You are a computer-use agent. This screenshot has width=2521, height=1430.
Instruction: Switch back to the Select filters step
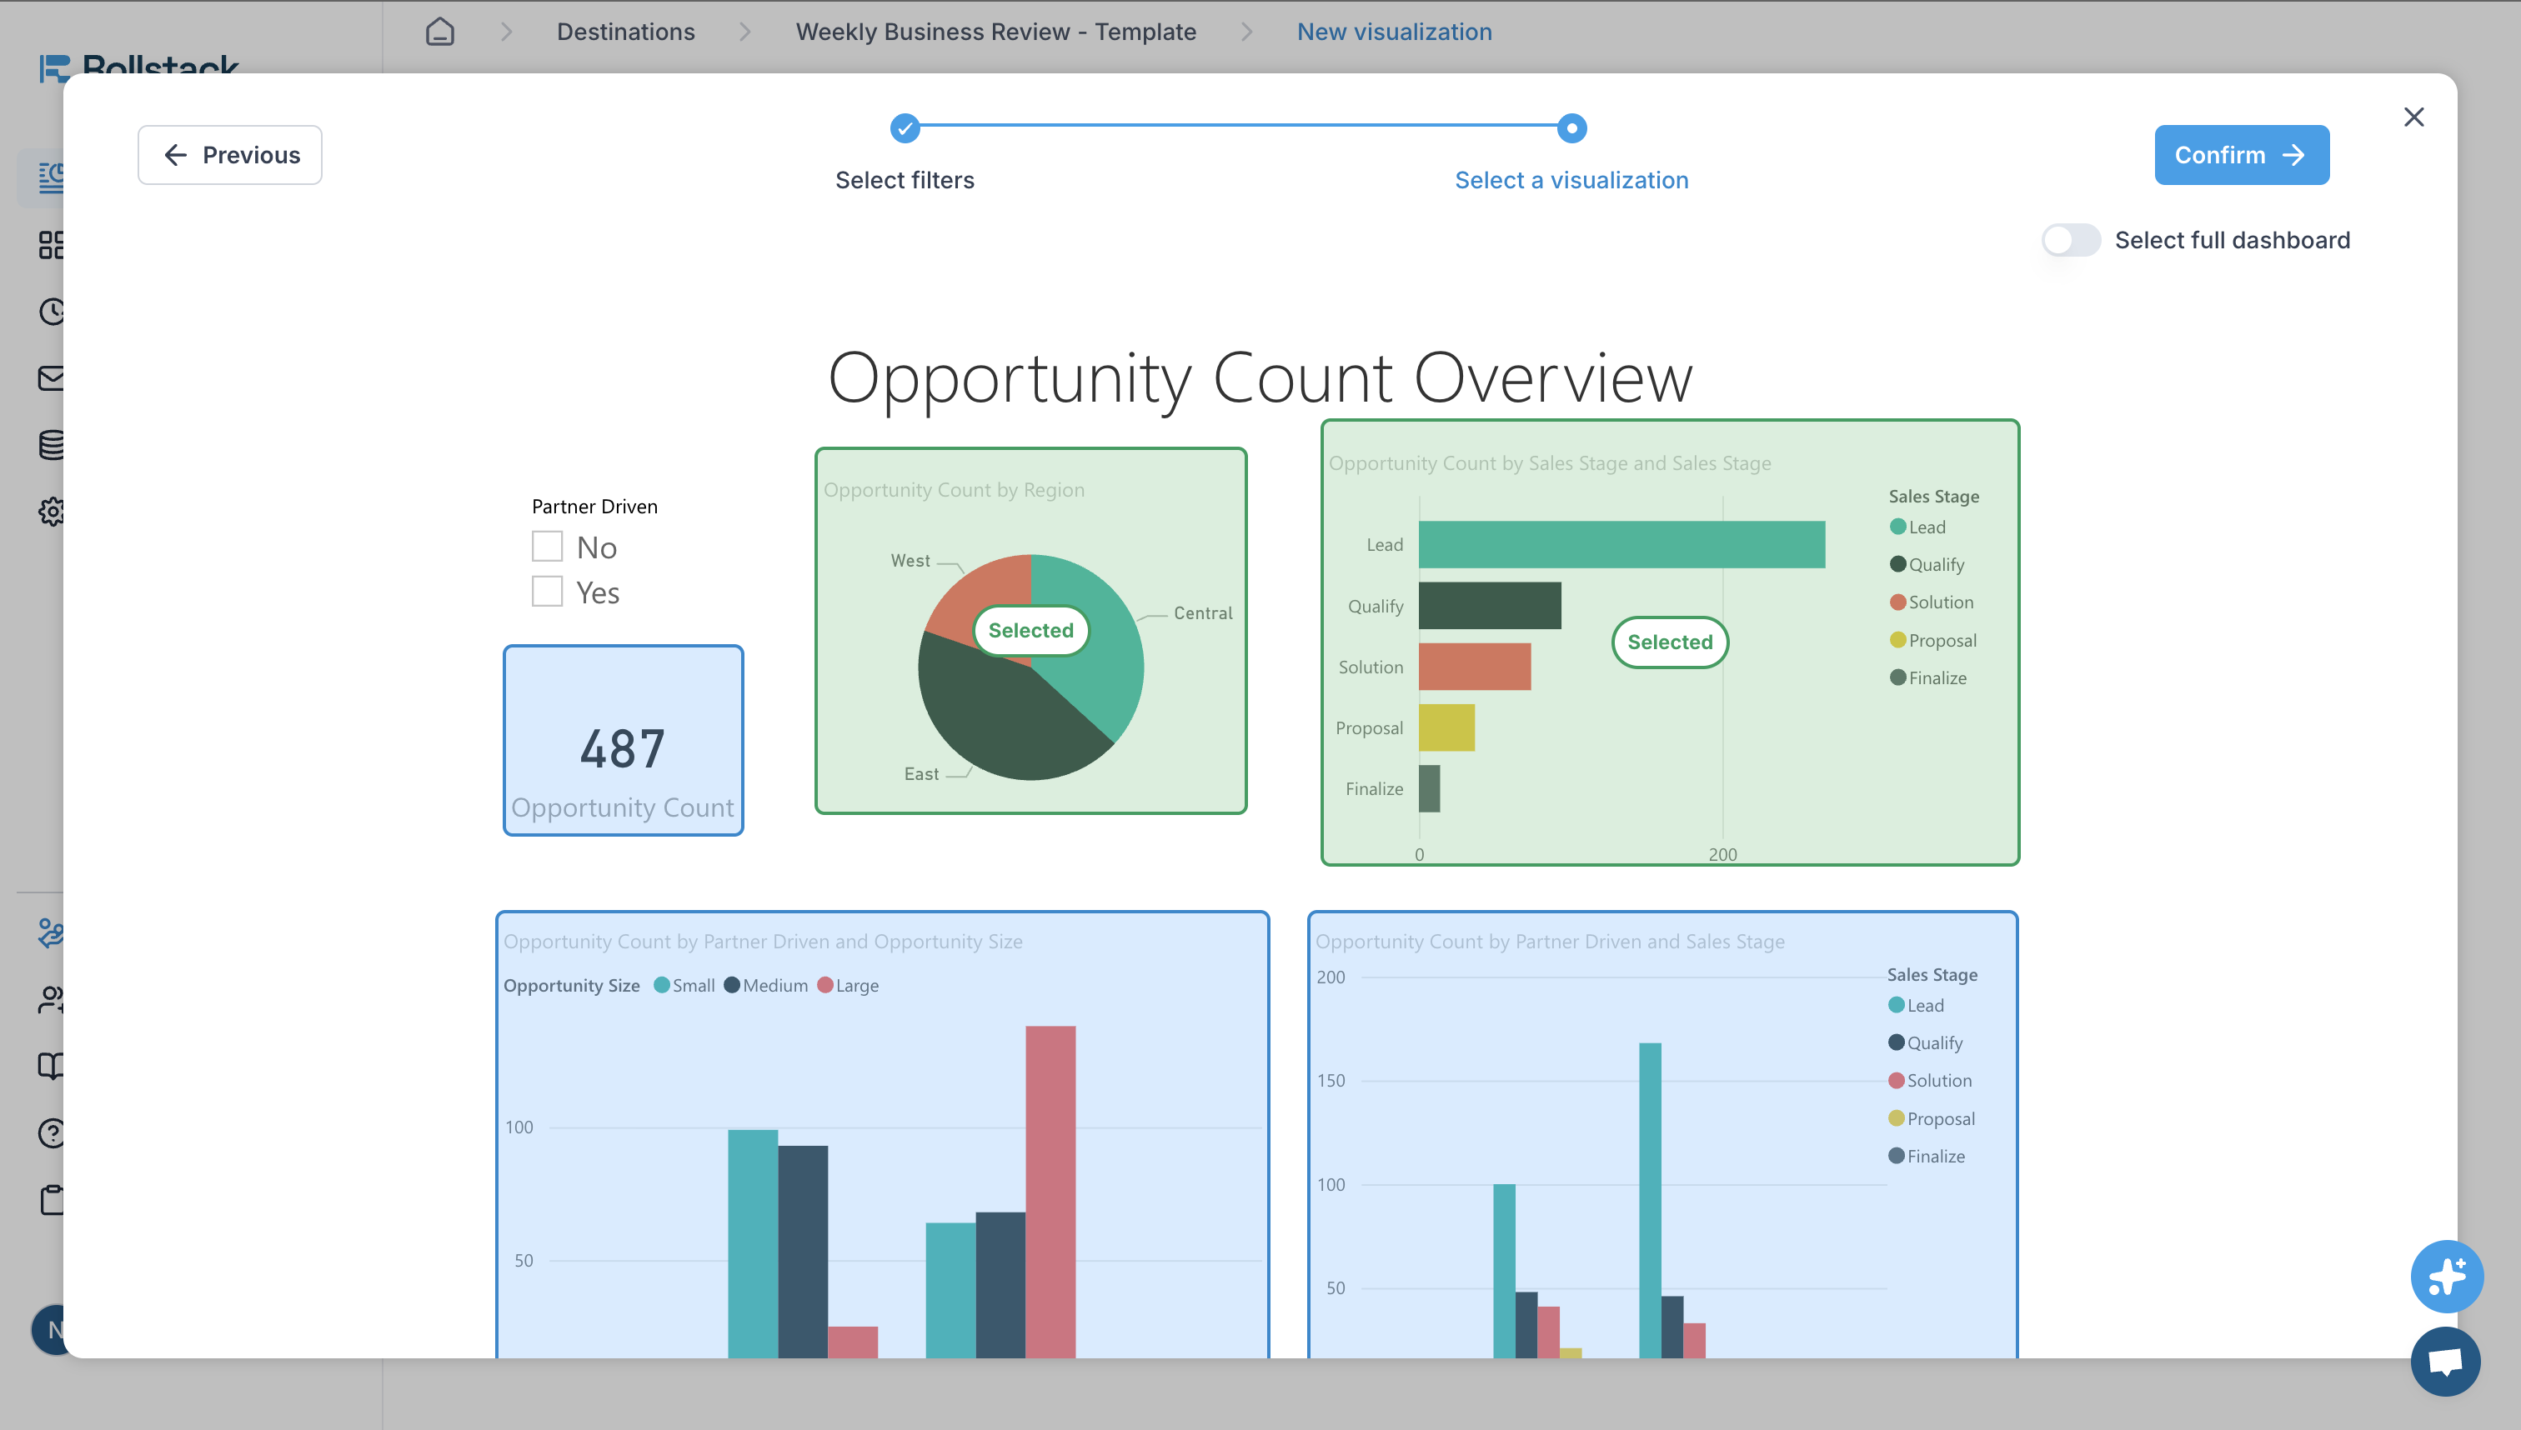(x=904, y=180)
